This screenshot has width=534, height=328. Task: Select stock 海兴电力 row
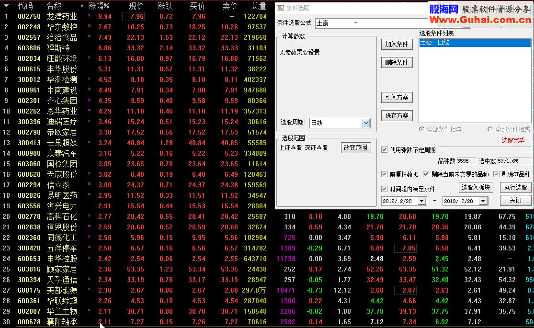tap(135, 206)
